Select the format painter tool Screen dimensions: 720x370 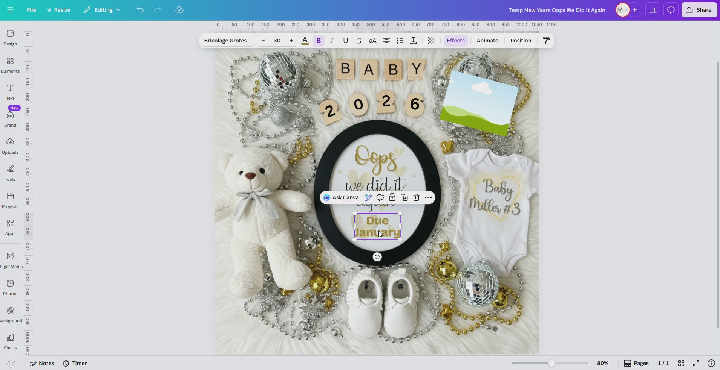point(546,40)
